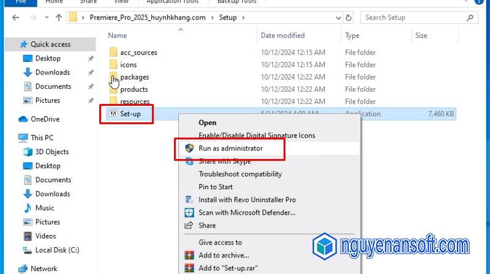
Task: Open OneDrive in navigation pane
Action: pyautogui.click(x=45, y=119)
